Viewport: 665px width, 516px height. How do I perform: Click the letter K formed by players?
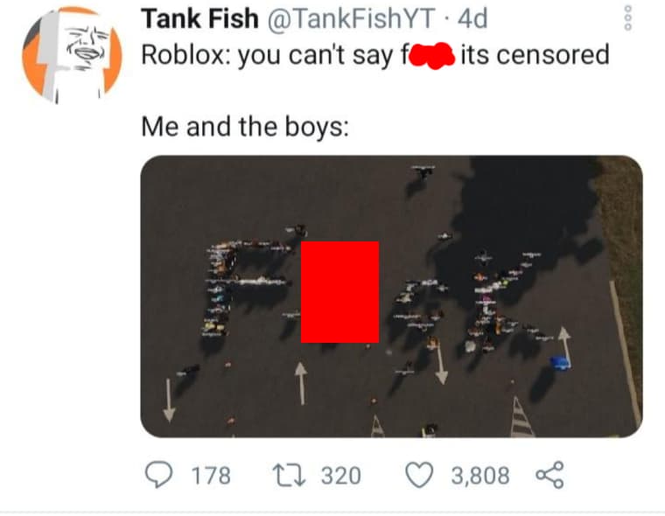tap(500, 299)
